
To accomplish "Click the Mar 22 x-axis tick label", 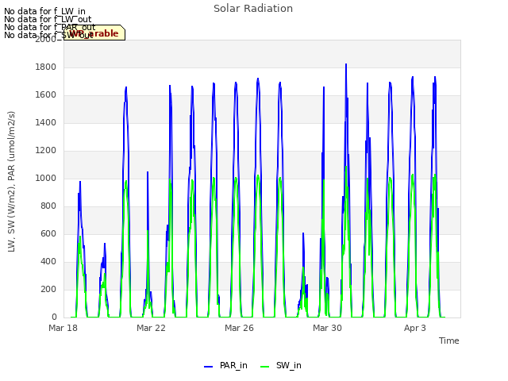I will click(x=151, y=328).
